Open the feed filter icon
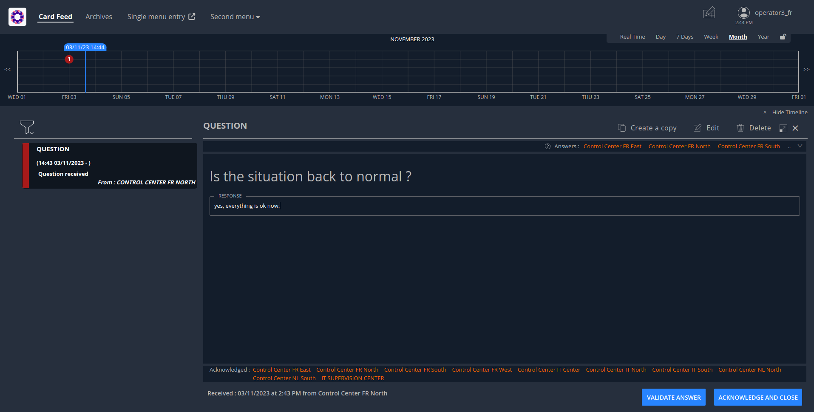 (x=26, y=125)
